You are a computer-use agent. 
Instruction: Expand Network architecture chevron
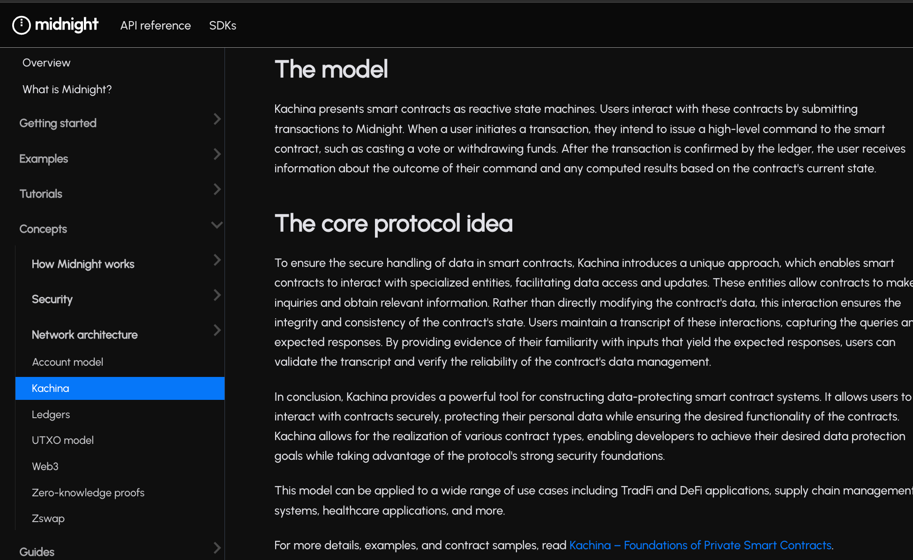click(217, 331)
